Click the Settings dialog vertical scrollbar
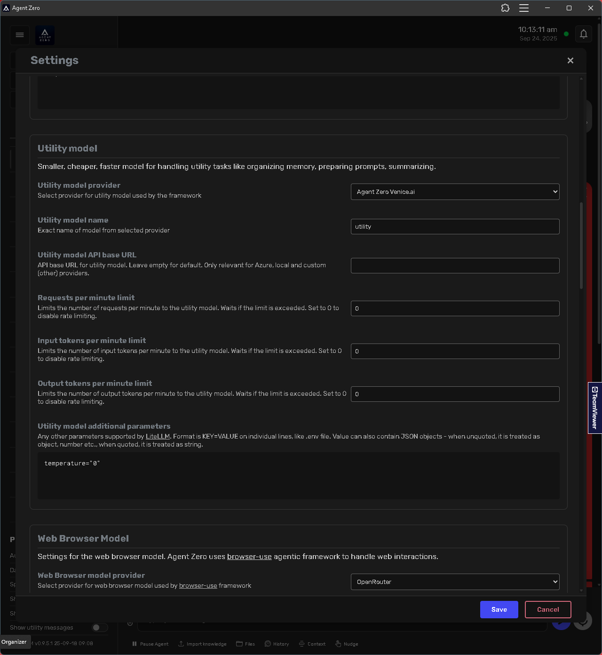The height and width of the screenshot is (655, 602). coord(581,245)
